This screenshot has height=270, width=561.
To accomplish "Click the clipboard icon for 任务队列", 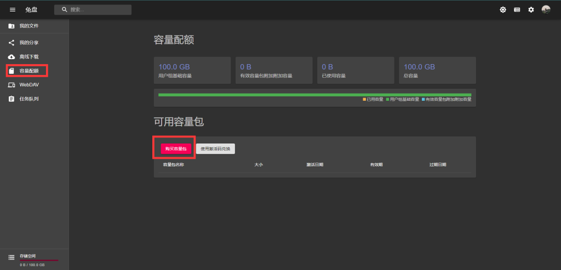I will coord(12,99).
